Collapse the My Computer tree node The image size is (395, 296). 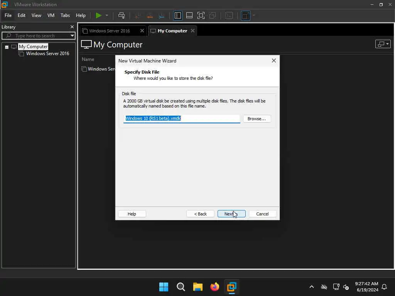click(x=7, y=47)
